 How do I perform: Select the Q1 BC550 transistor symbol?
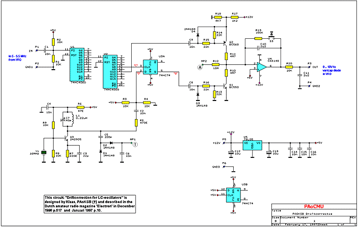point(225,86)
